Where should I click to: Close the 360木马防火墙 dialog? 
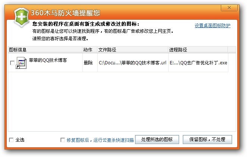[x=229, y=8]
